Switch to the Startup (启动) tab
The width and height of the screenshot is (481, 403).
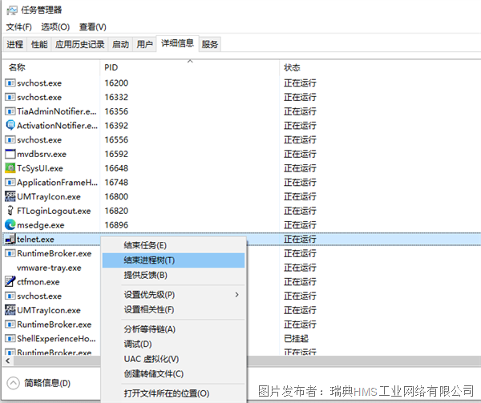120,44
